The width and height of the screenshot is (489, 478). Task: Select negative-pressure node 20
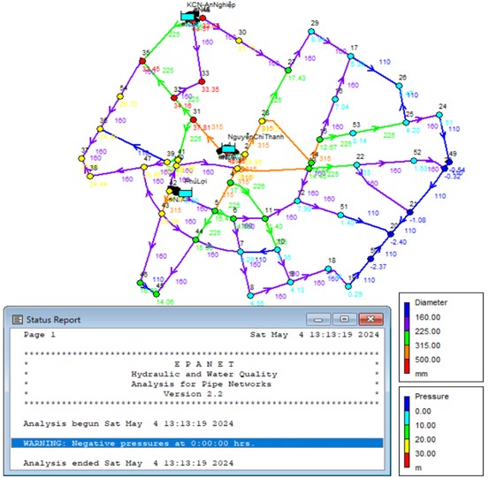pos(391,234)
